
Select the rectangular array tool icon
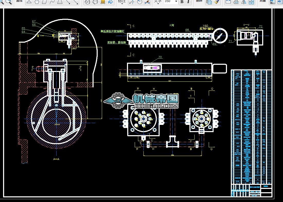[251, 2]
